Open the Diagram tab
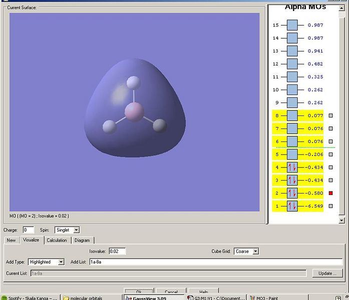 pos(82,240)
